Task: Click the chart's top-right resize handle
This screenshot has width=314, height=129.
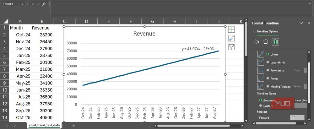Action: [225, 26]
